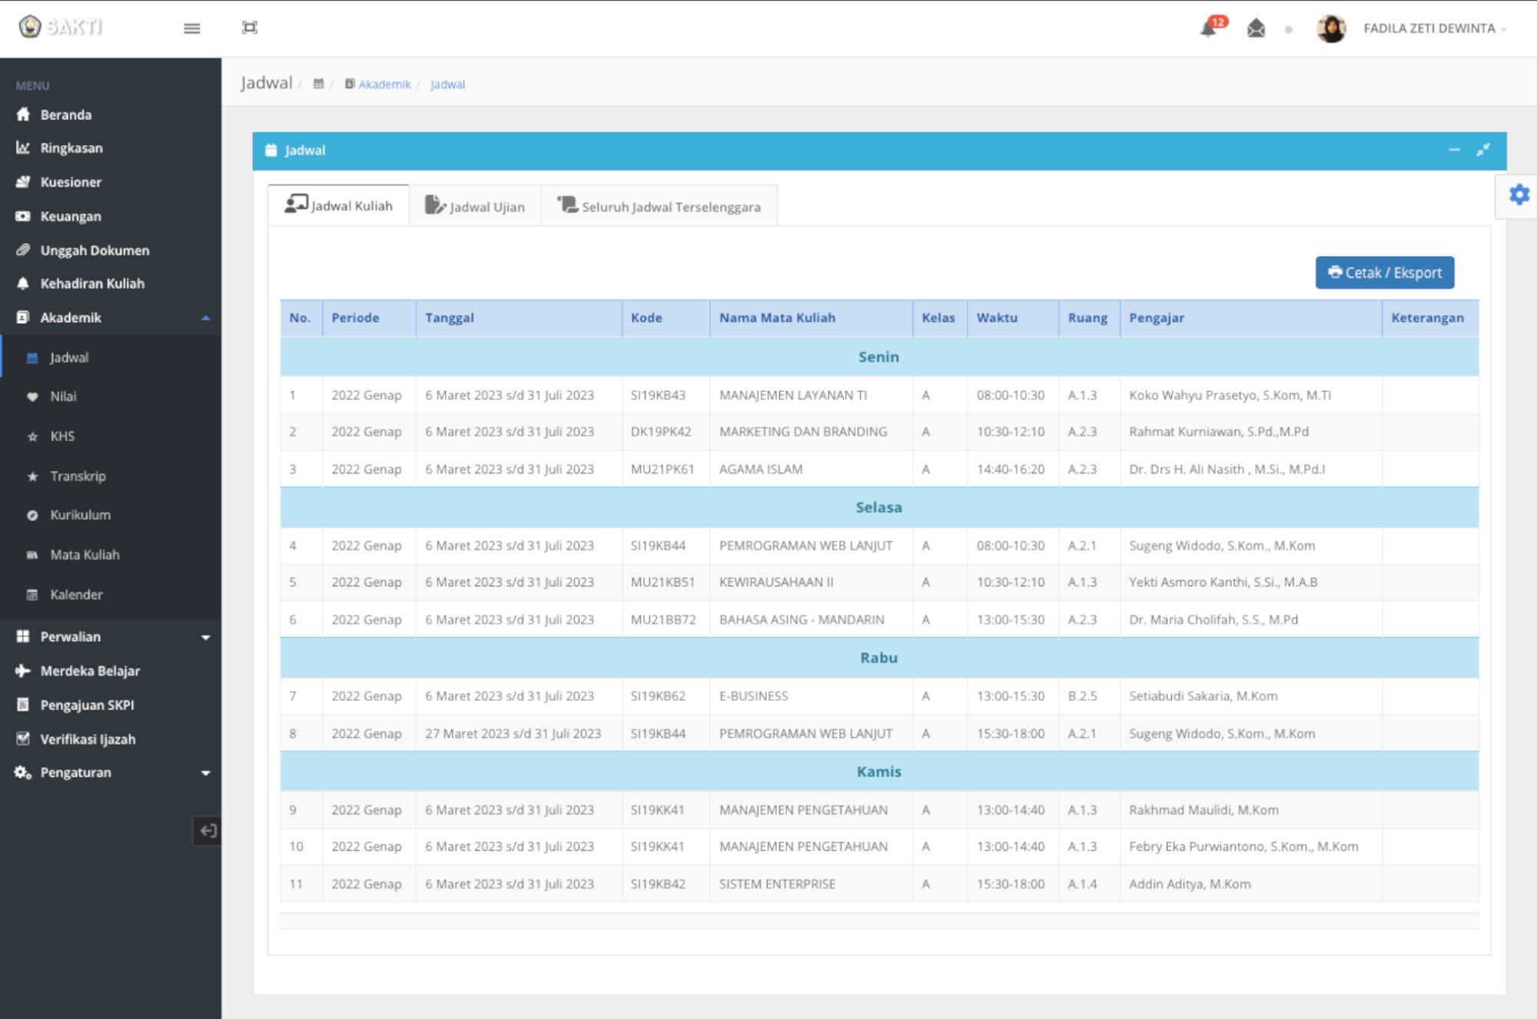This screenshot has height=1019, width=1537.
Task: Collapse the sidebar with the hamburger icon
Action: tap(192, 28)
